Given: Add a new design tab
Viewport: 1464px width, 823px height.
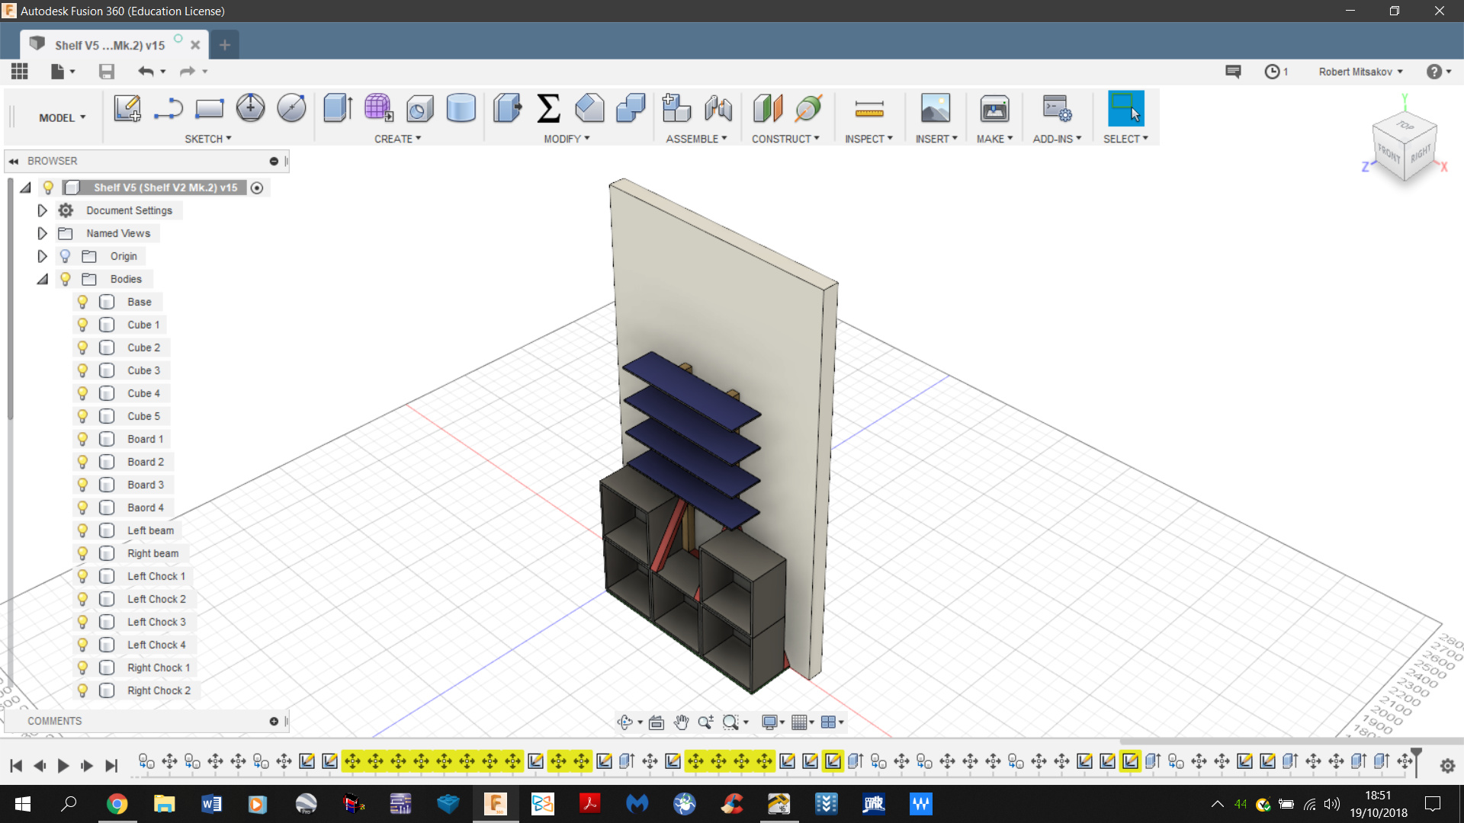Looking at the screenshot, I should (225, 45).
